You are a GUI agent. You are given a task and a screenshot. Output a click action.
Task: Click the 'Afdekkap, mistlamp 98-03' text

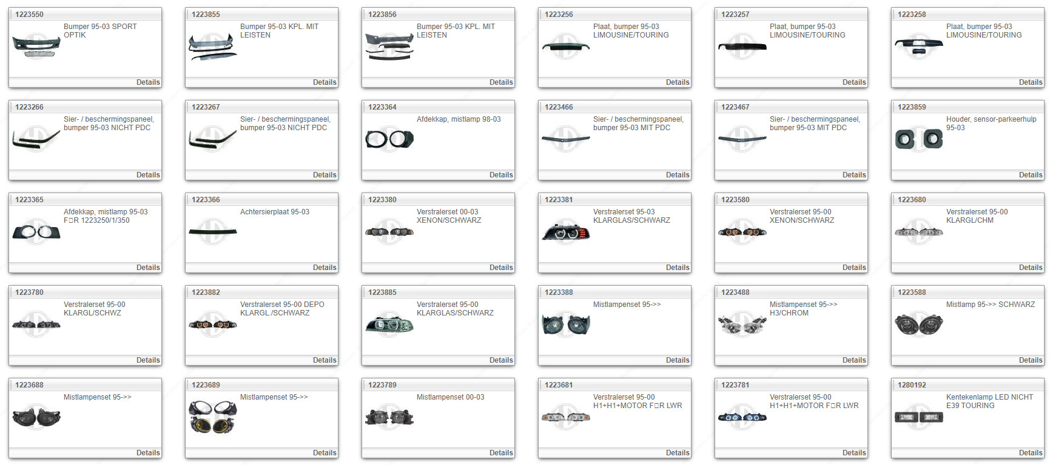[459, 119]
